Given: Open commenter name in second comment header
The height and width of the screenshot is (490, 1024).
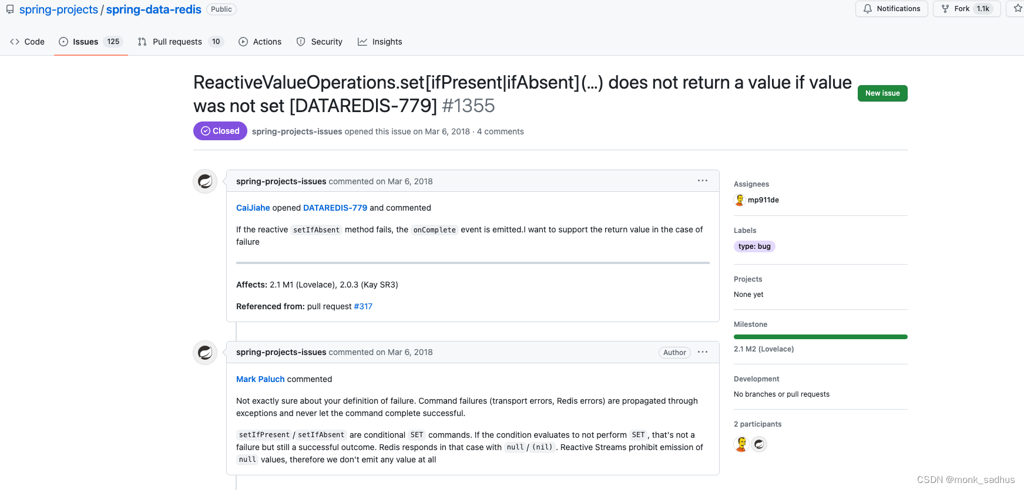Looking at the screenshot, I should pos(281,352).
